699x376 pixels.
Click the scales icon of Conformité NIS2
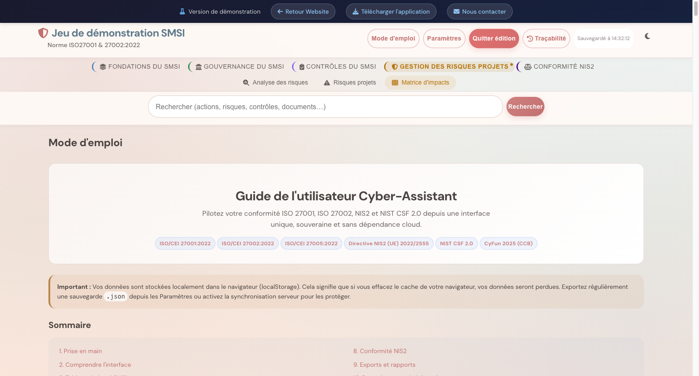tap(528, 67)
